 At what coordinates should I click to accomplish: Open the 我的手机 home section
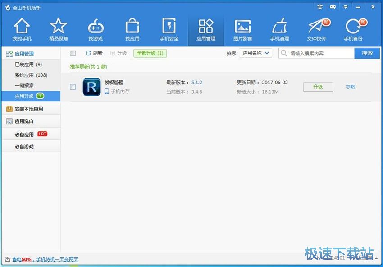(22, 30)
